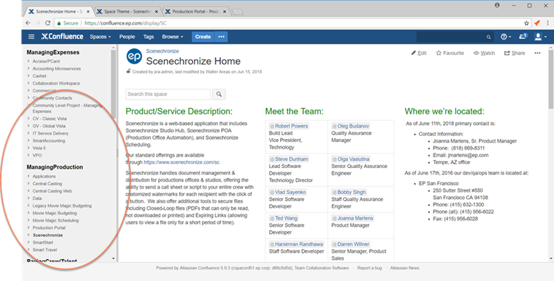Open Steve Dunham profile link
Image resolution: width=554 pixels, height=281 pixels.
click(289, 159)
